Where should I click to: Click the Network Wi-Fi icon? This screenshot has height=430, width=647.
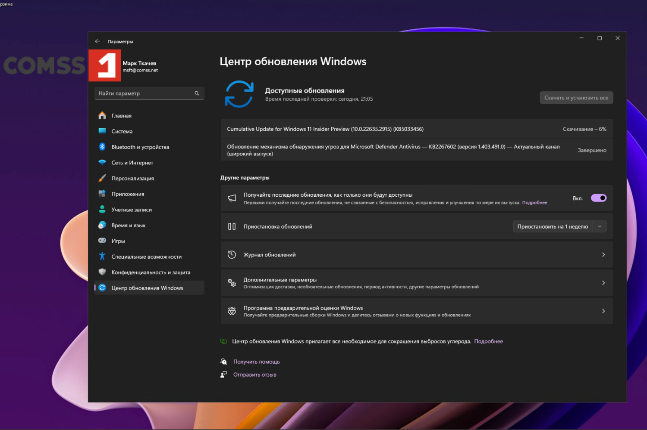point(102,162)
